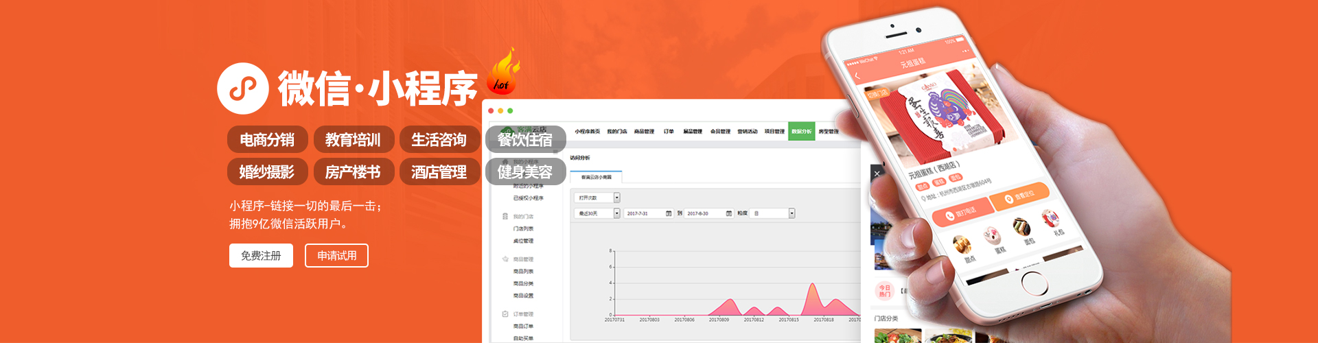This screenshot has height=343, width=1318.
Task: Open the 会员管理 menu item
Action: pos(720,131)
